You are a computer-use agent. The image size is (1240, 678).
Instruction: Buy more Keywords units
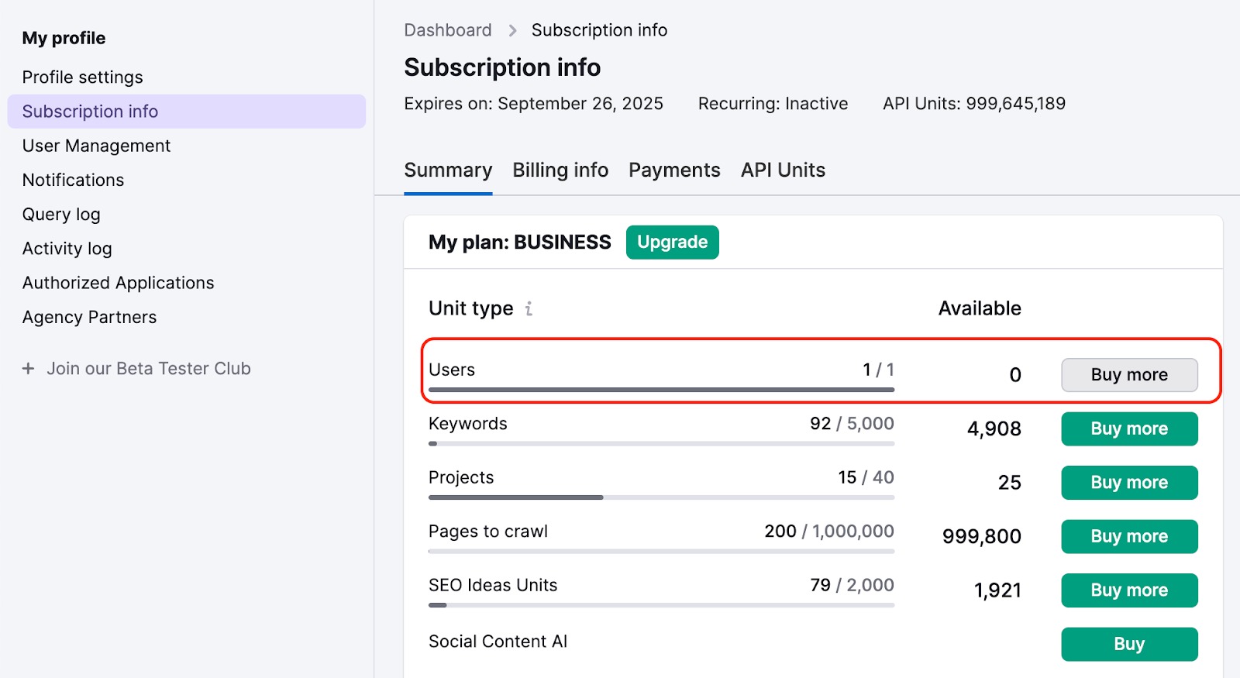pos(1128,428)
